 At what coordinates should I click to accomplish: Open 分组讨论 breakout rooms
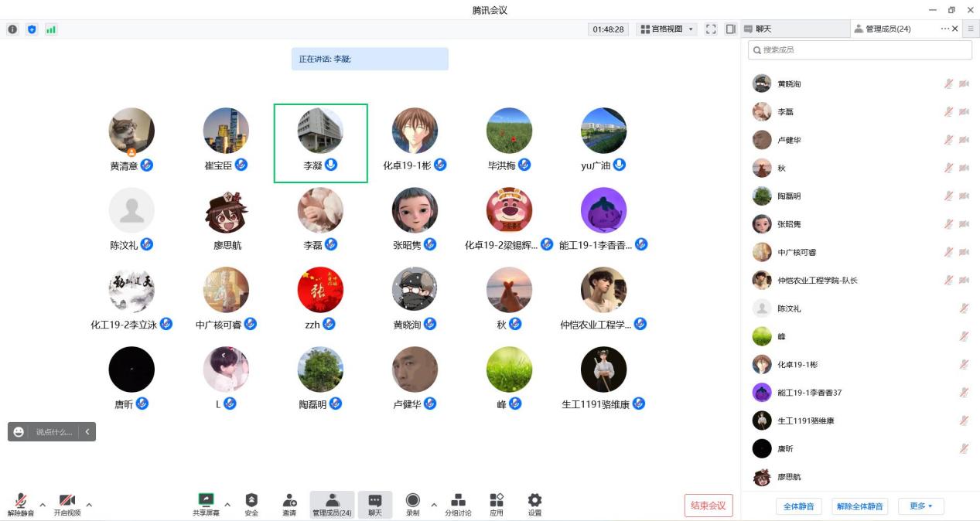458,504
